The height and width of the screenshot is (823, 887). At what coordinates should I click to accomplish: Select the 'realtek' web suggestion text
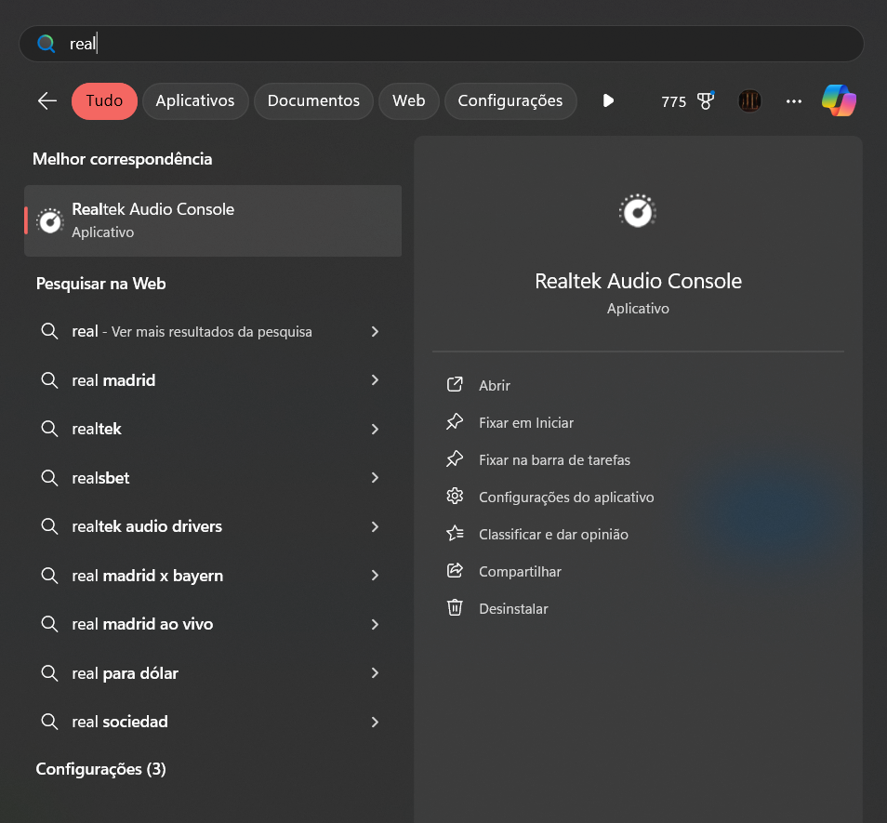pyautogui.click(x=96, y=430)
